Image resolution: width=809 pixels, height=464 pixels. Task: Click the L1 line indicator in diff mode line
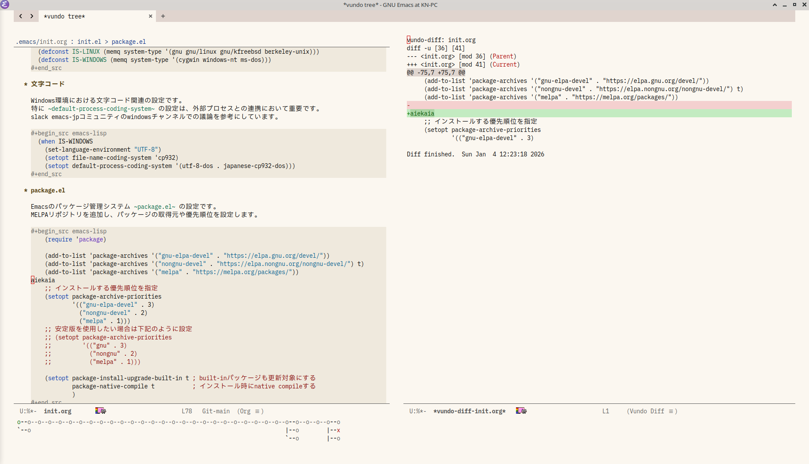coord(606,411)
